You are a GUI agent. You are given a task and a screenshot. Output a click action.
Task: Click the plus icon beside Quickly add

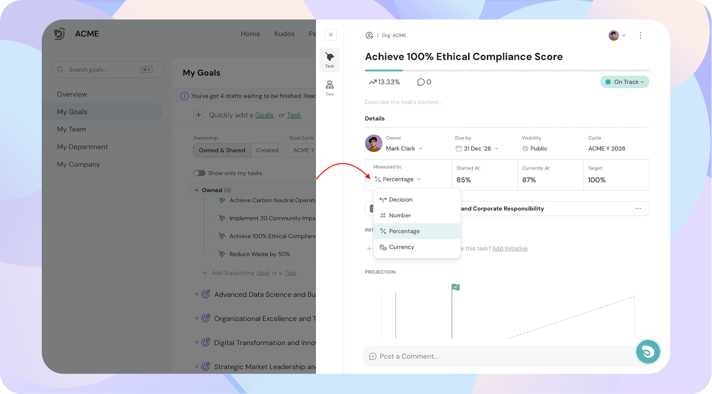[x=198, y=115]
